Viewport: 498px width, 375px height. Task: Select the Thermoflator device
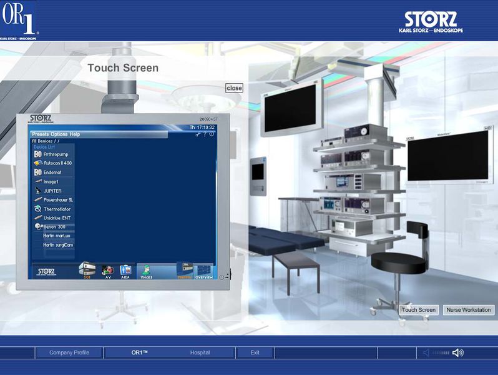[x=54, y=209]
